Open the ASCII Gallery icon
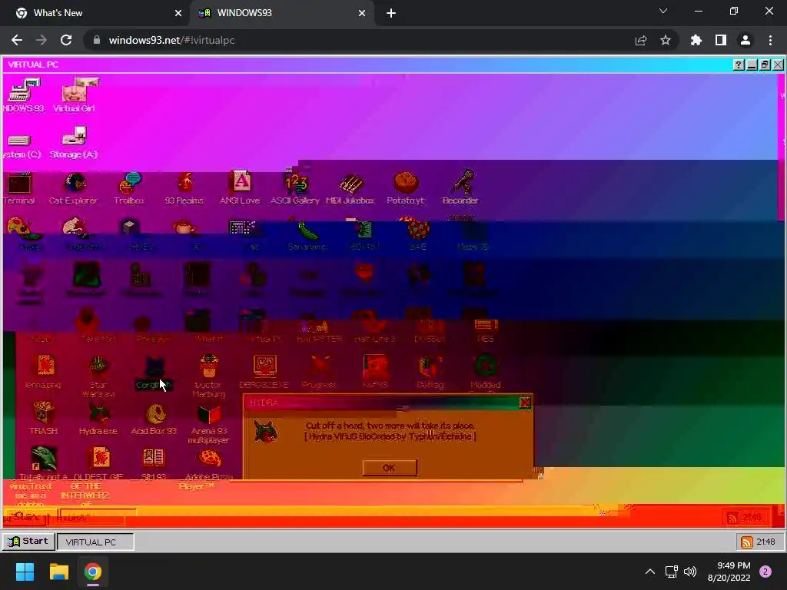 pos(295,189)
